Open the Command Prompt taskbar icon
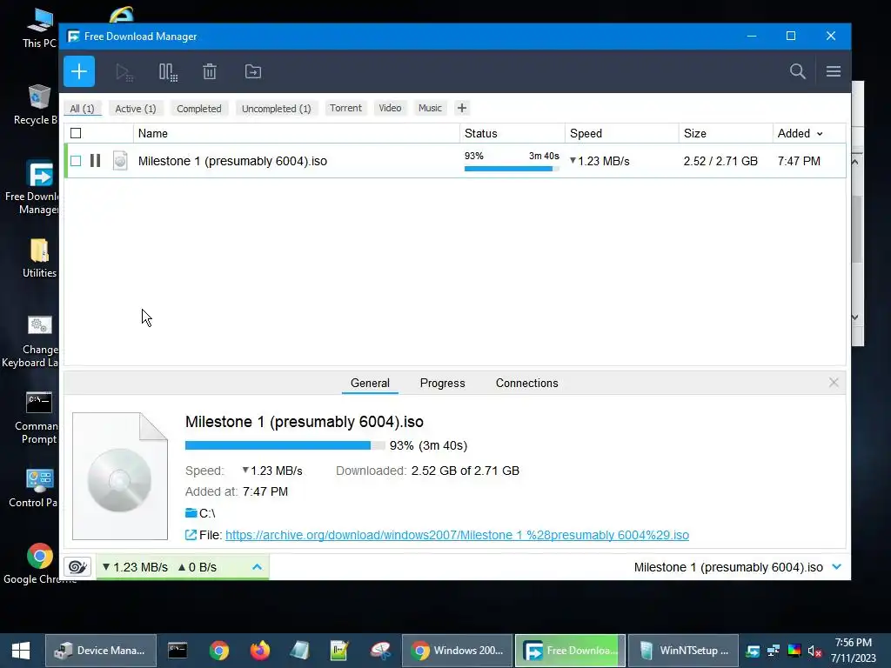The image size is (891, 668). pos(178,651)
